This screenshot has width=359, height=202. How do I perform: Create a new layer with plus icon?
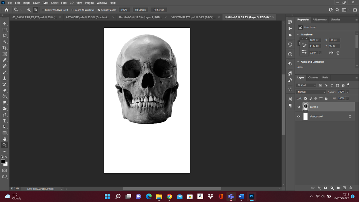tap(344, 188)
